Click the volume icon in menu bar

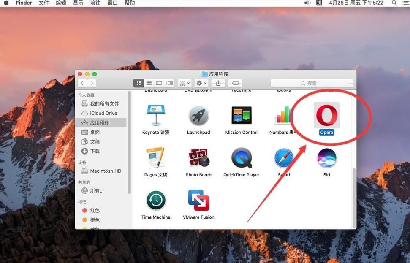click(x=307, y=3)
